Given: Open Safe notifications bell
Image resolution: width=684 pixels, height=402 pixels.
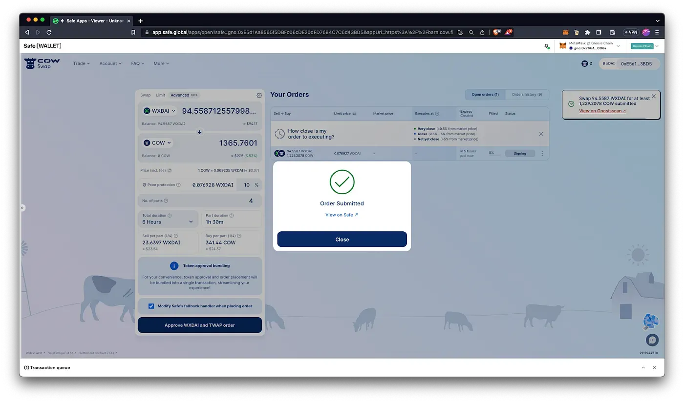Looking at the screenshot, I should (546, 46).
